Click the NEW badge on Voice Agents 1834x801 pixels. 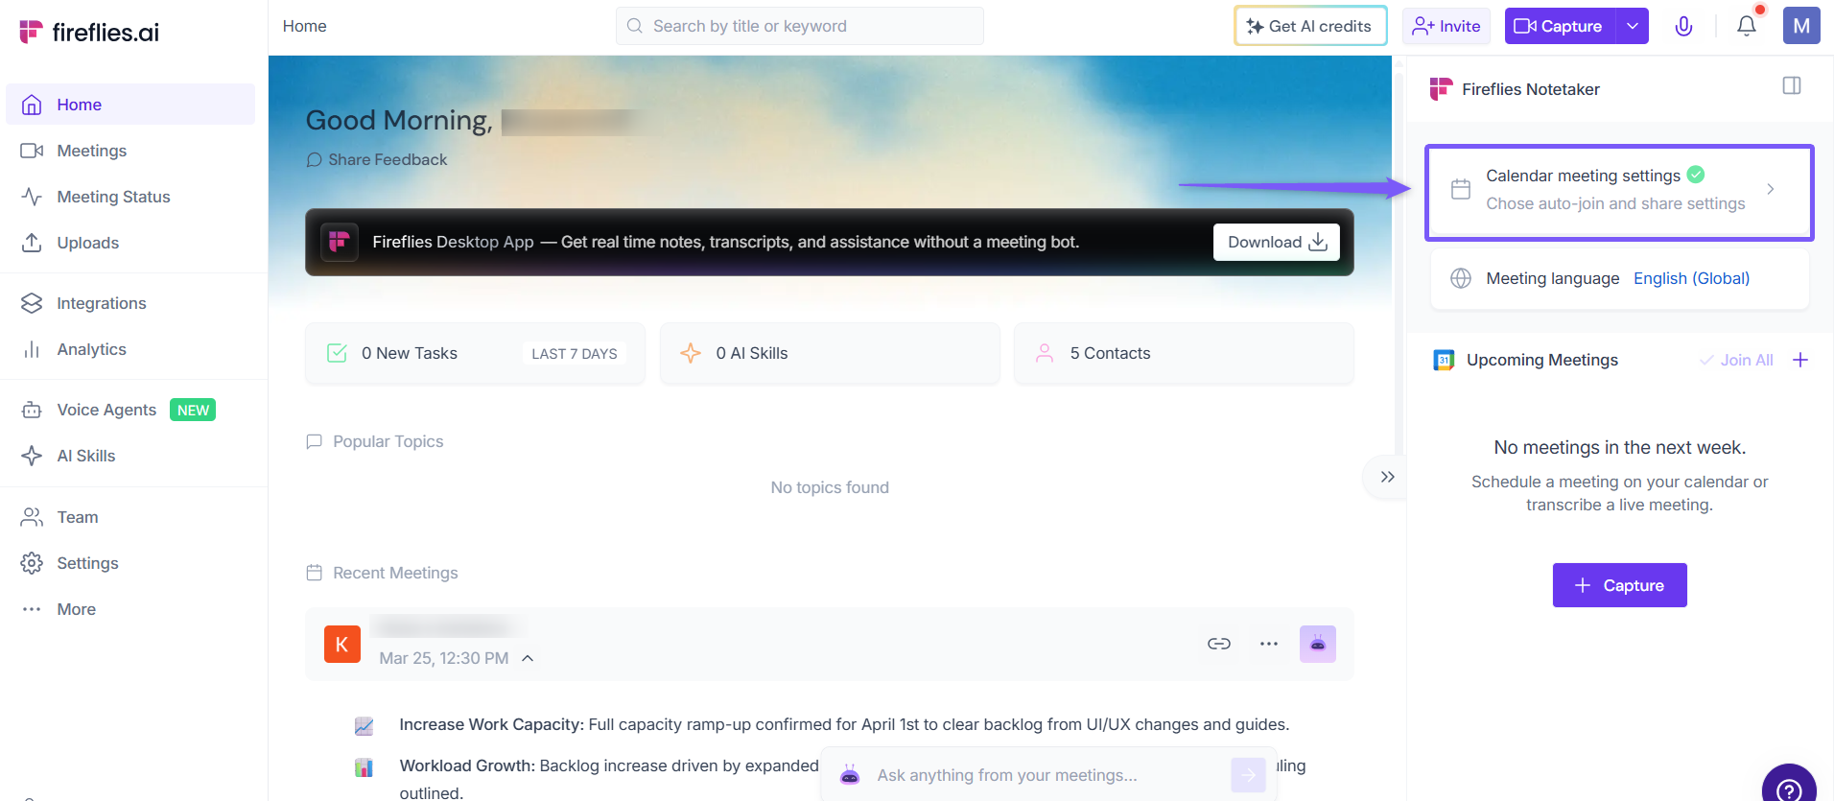point(193,410)
